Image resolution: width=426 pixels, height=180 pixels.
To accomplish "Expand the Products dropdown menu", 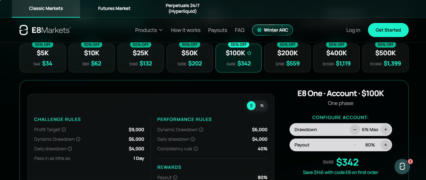I will pos(149,30).
